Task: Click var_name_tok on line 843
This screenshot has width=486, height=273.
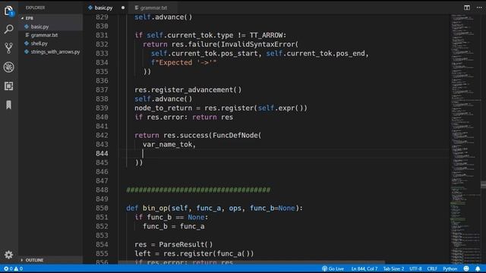Action: [167, 145]
